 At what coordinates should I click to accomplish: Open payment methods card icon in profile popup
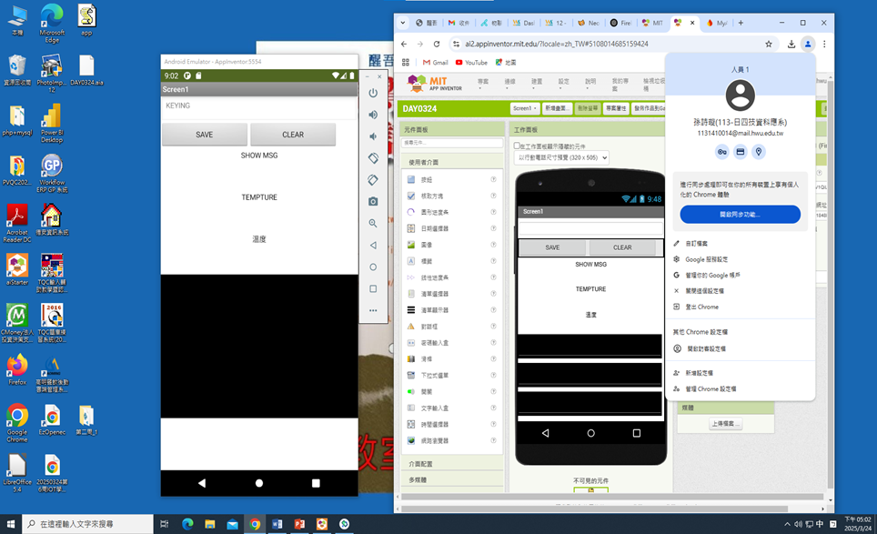[741, 152]
